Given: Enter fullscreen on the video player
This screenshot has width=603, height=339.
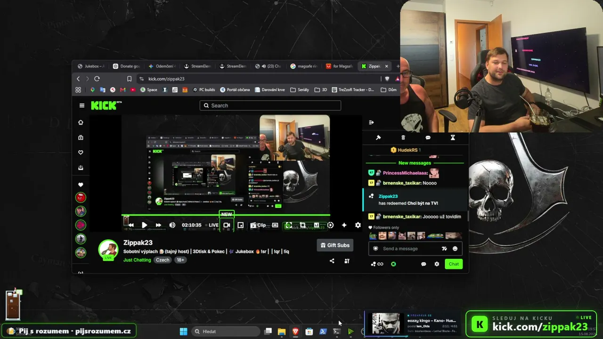Looking at the screenshot, I should click(x=288, y=225).
